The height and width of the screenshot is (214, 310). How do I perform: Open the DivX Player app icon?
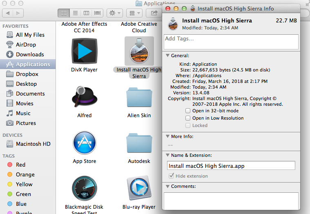(84, 51)
